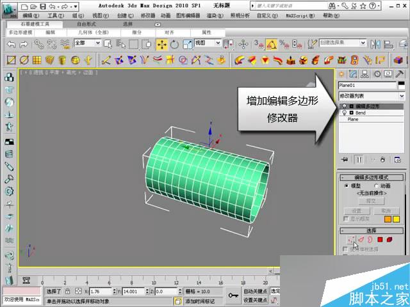Image resolution: width=410 pixels, height=307 pixels.
Task: Click the Plane01 object name field
Action: click(367, 85)
